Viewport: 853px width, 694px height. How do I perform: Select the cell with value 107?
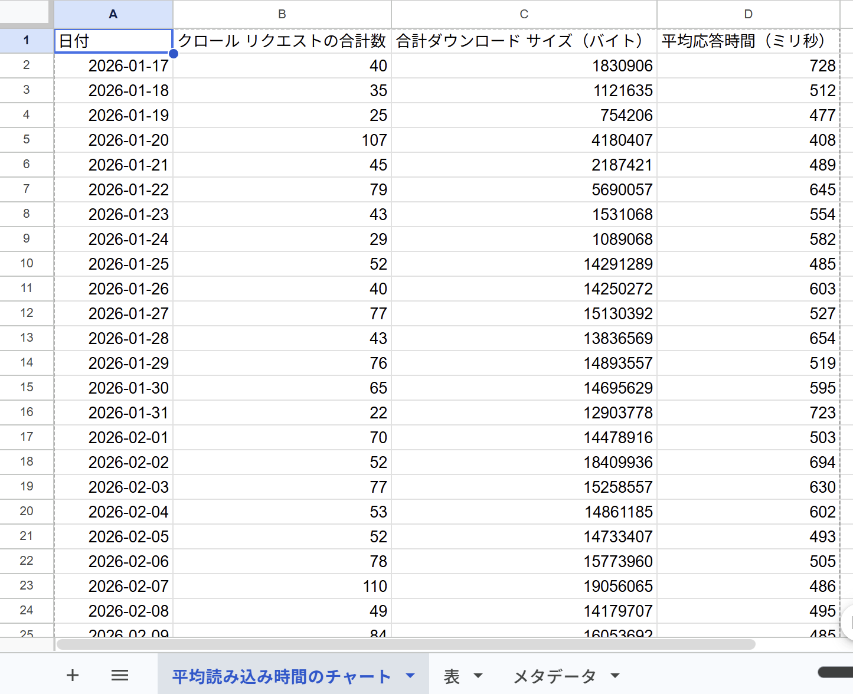(x=282, y=140)
